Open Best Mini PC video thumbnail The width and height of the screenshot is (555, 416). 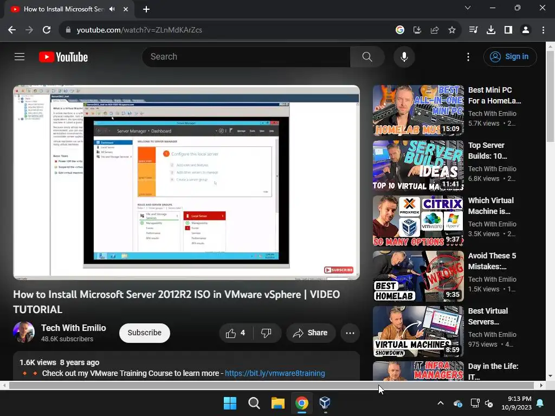(418, 110)
